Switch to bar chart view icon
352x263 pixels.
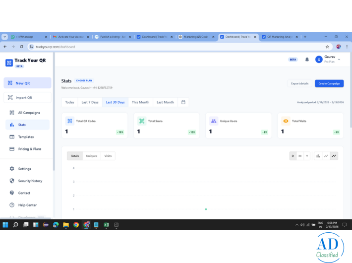[x=318, y=156]
